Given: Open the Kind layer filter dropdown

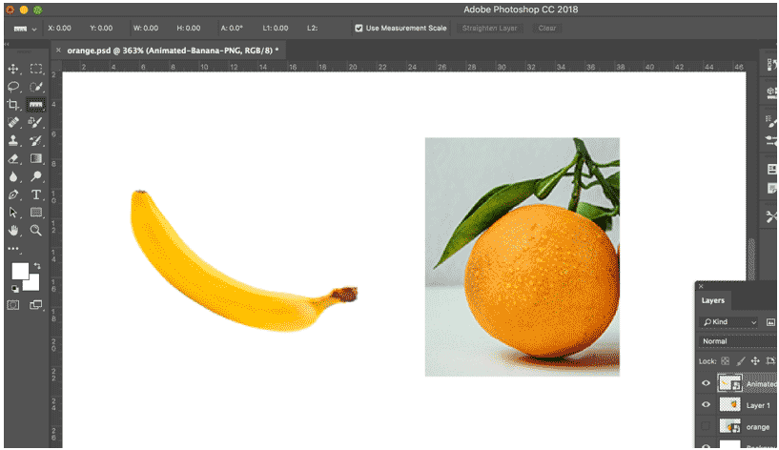Looking at the screenshot, I should [x=729, y=322].
